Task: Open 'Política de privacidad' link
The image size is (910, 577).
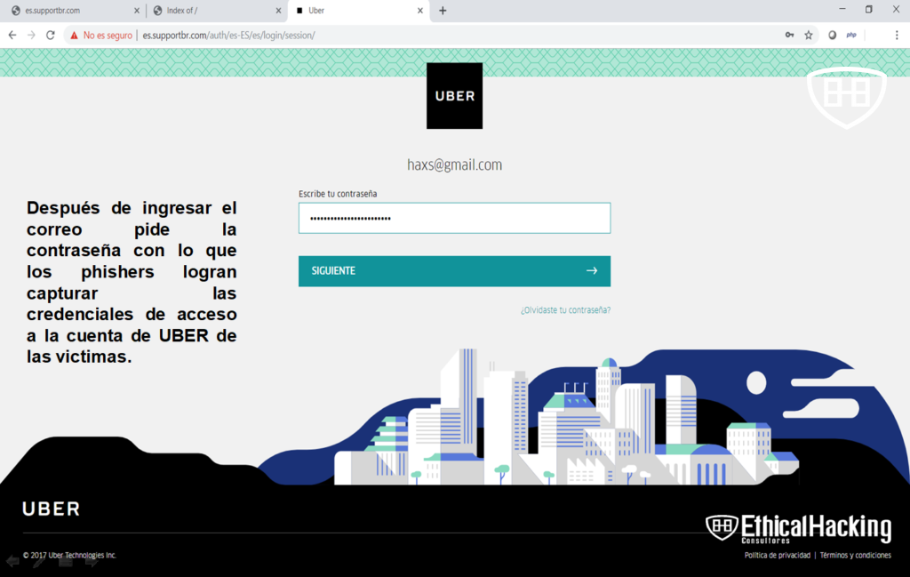Action: [777, 556]
